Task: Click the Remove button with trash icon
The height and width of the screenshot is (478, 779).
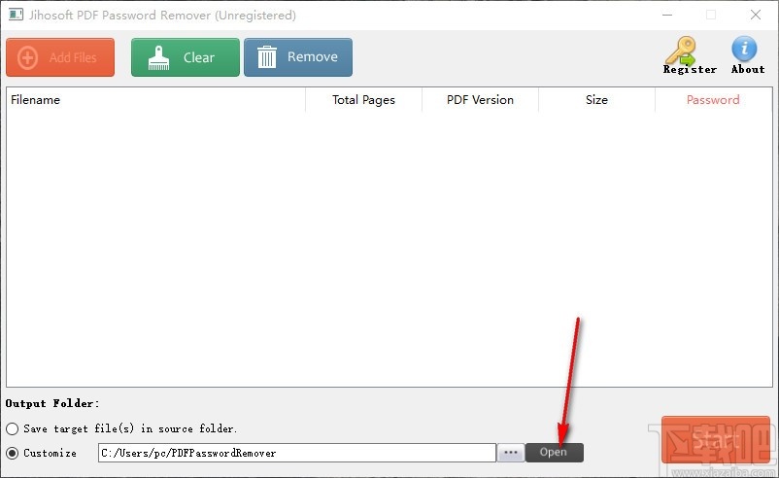Action: coord(298,57)
